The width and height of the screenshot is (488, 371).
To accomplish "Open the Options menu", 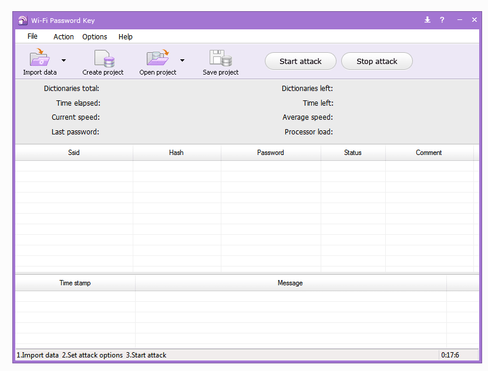I will tap(95, 36).
